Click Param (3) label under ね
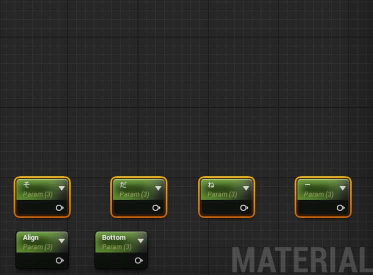Image resolution: width=373 pixels, height=275 pixels. (222, 194)
